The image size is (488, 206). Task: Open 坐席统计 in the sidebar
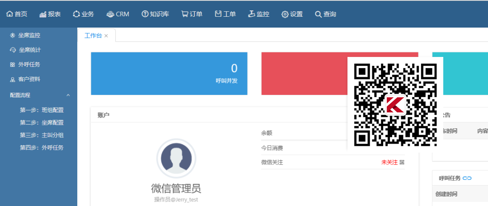(x=30, y=50)
